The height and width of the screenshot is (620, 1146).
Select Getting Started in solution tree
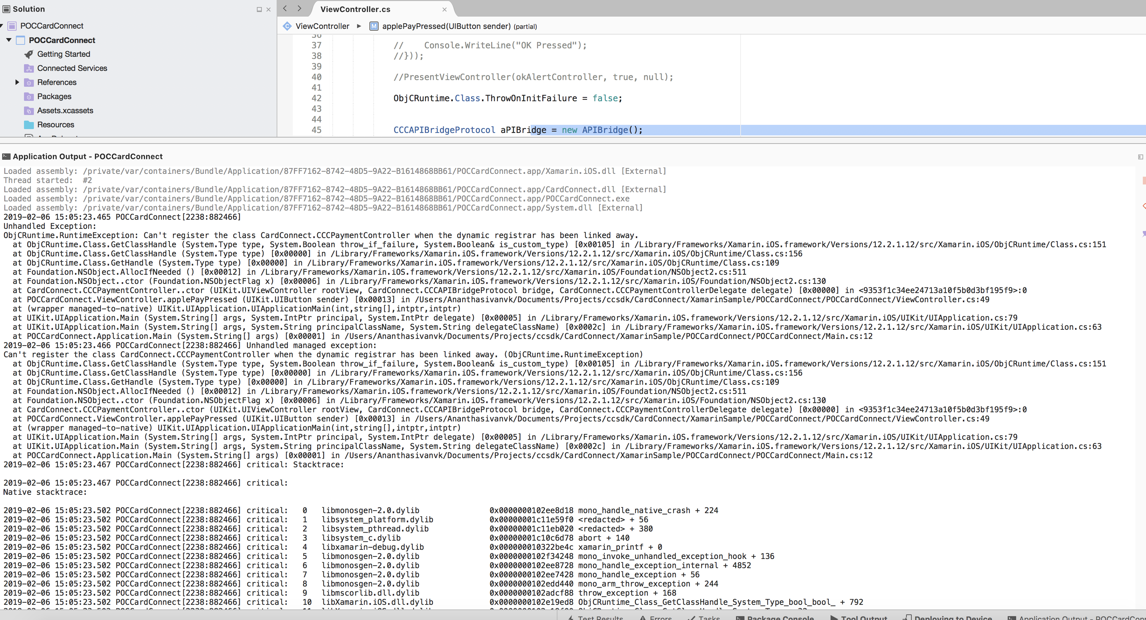(x=64, y=54)
